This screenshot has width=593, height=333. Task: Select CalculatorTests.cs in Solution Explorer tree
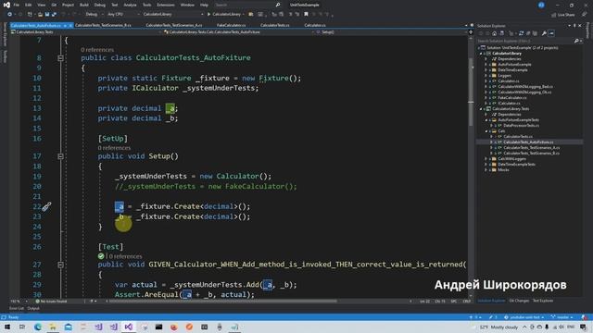tap(518, 137)
